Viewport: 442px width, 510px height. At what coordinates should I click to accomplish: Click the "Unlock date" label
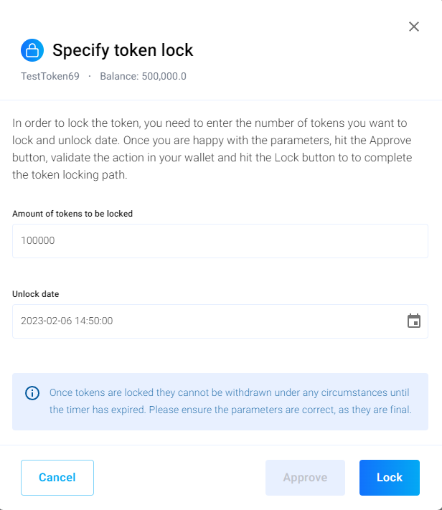(36, 293)
